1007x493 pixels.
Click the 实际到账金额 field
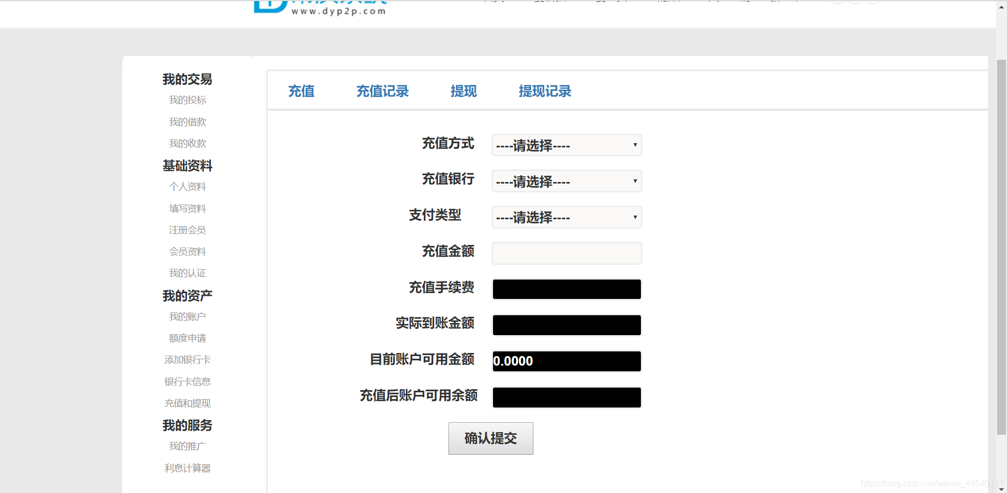pyautogui.click(x=567, y=325)
